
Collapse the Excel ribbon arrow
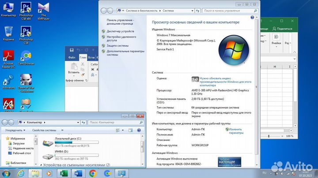tap(295, 52)
